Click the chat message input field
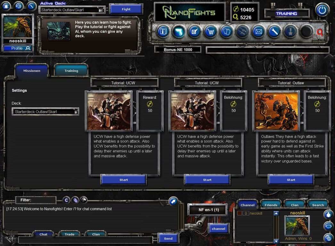Screen dimensions: 335x246 tap(86, 240)
